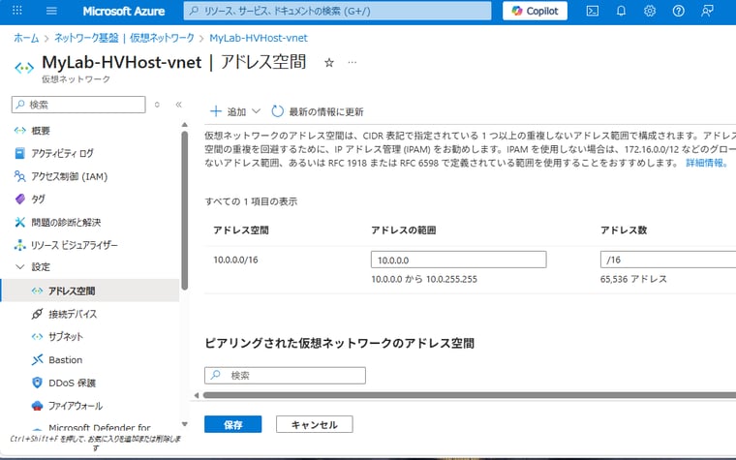Open MyLab-HVHost-vnet breadcrumb link

pyautogui.click(x=259, y=38)
